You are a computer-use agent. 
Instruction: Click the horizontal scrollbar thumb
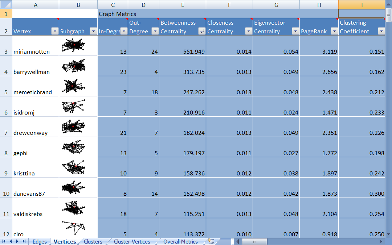[x=254, y=242]
